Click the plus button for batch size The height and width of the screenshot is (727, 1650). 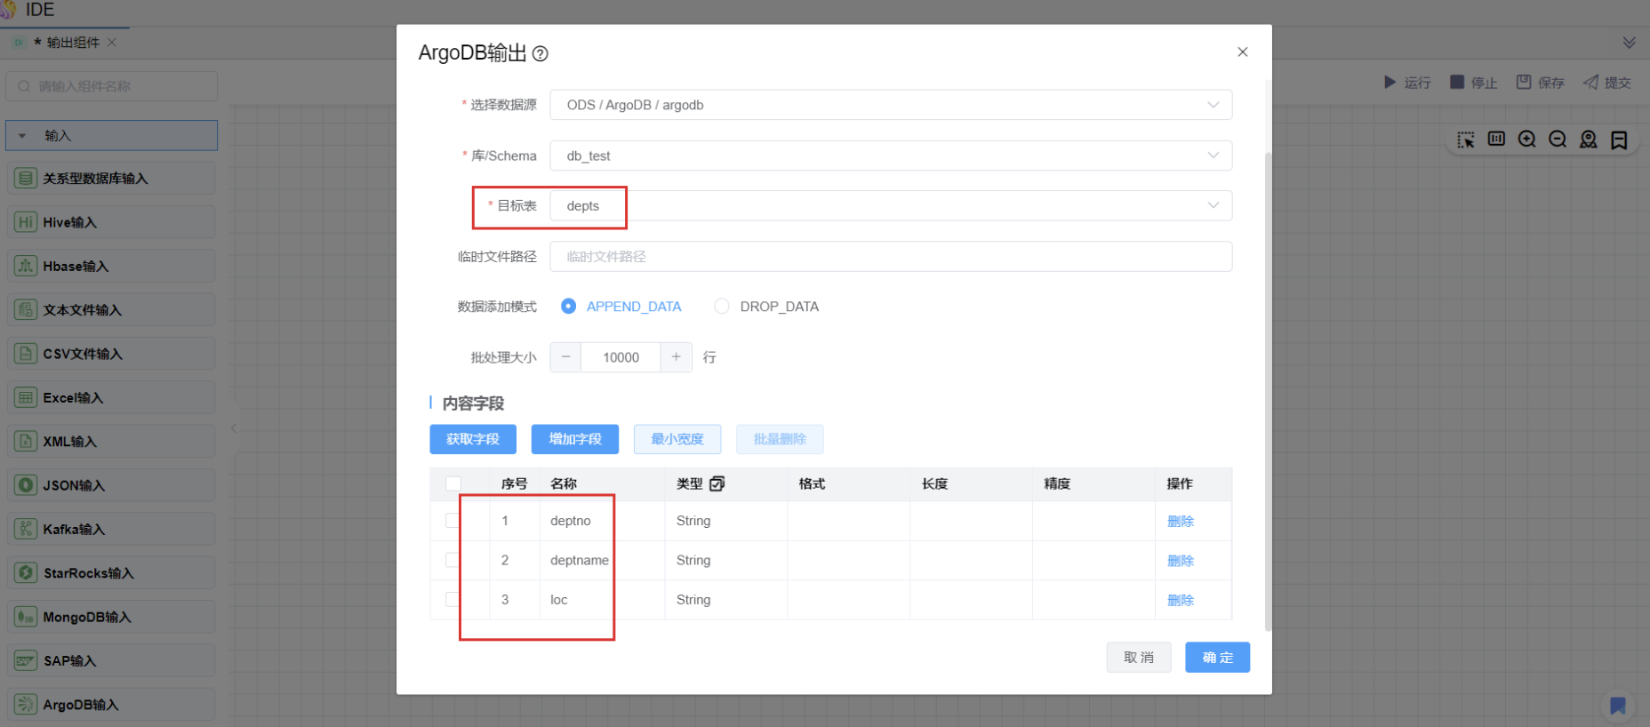676,357
